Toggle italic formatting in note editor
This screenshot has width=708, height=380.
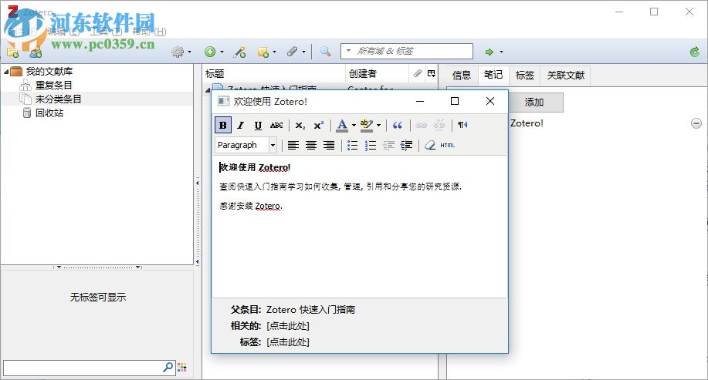[241, 126]
